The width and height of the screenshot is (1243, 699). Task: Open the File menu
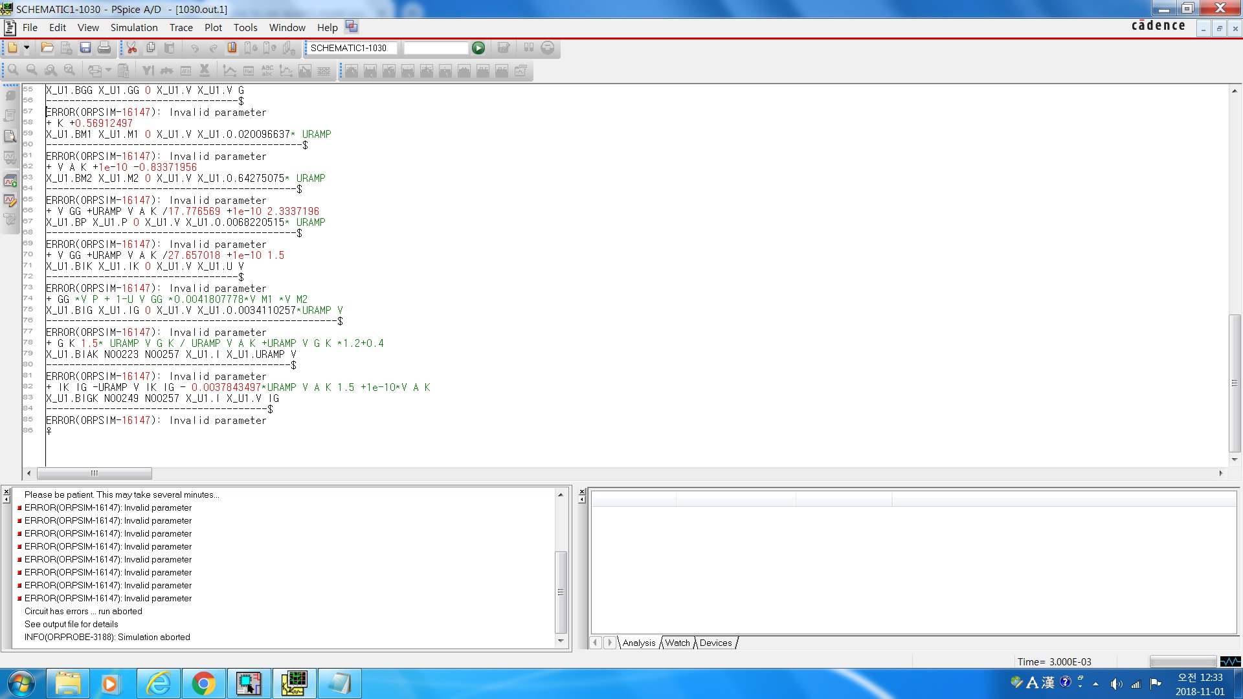pyautogui.click(x=30, y=27)
